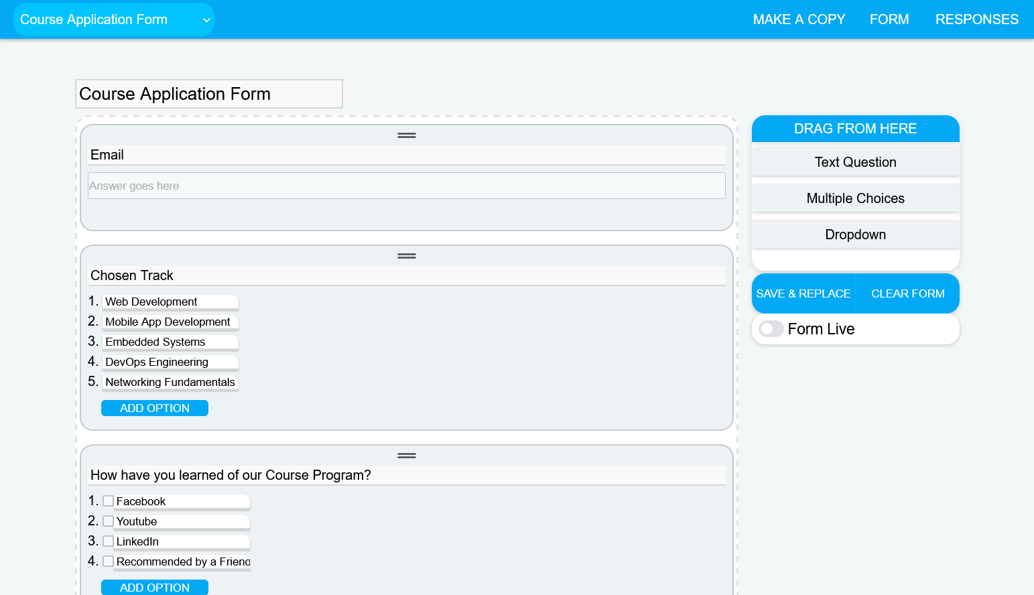Click the drag handle above Chosen Track
Image resolution: width=1034 pixels, height=595 pixels.
[x=407, y=256]
